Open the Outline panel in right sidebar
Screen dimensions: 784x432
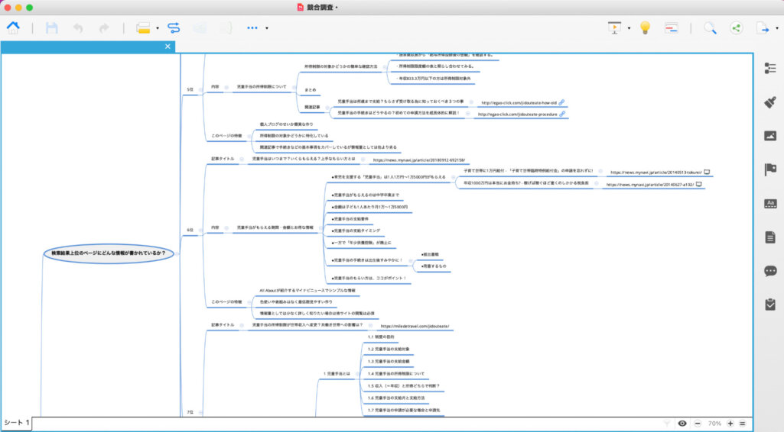click(x=769, y=69)
